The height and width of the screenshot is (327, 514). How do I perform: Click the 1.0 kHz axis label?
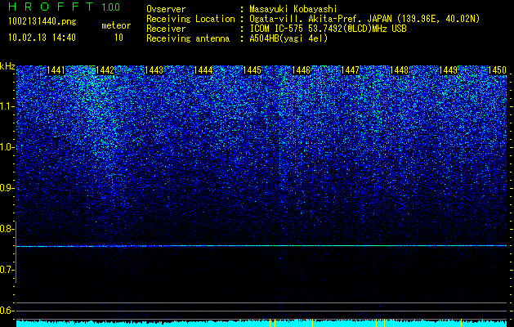coord(7,147)
